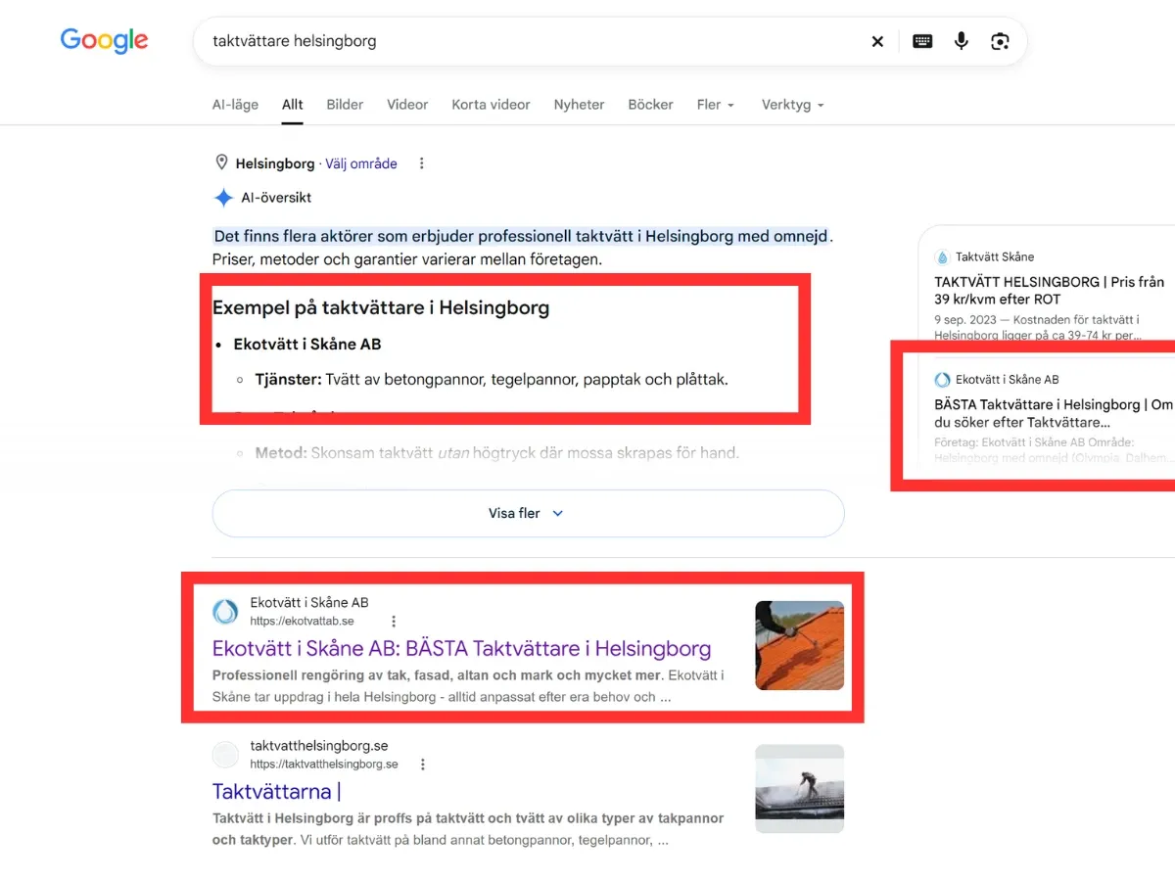
Task: Open Ekotvätt i Skåne AB: BÄSTA Taktvättare result
Action: [x=461, y=649]
